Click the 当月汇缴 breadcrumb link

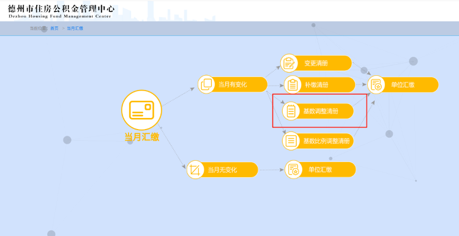point(75,28)
